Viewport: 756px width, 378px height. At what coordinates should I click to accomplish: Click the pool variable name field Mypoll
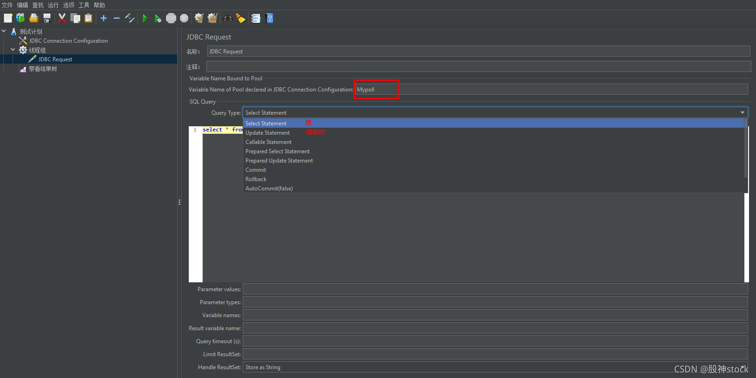pos(551,89)
